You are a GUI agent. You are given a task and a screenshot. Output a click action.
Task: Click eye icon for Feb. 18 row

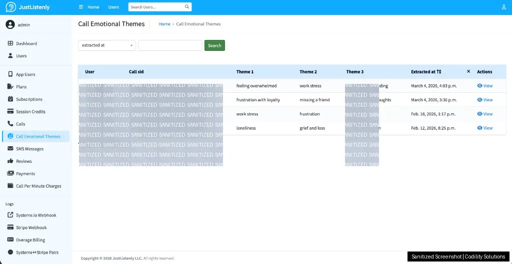(479, 114)
